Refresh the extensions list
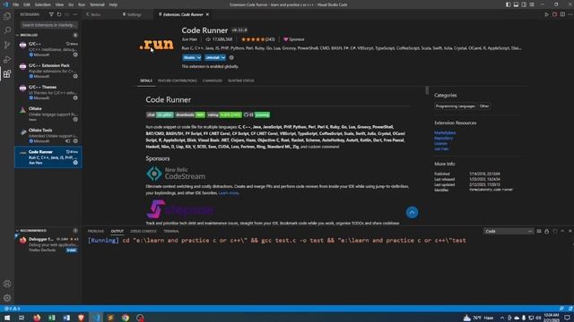The height and width of the screenshot is (322, 574). coord(59,14)
